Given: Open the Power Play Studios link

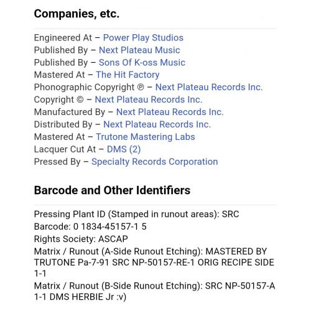Looking at the screenshot, I should coord(143,38).
